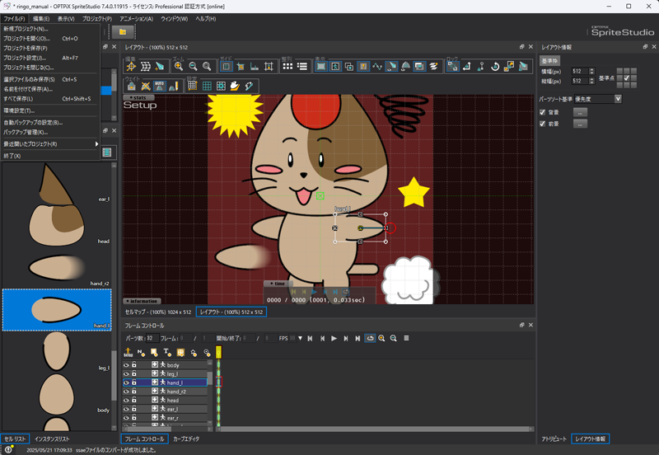This screenshot has height=455, width=659.
Task: Open the アニメーション(A) menu
Action: point(136,19)
